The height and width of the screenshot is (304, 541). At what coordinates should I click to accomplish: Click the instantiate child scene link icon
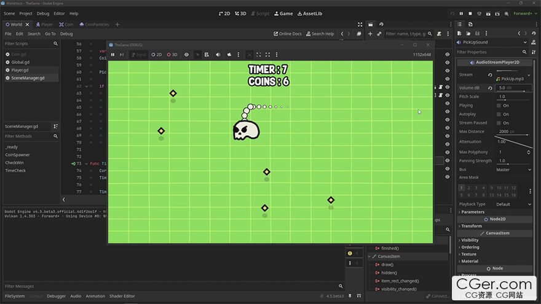pyautogui.click(x=379, y=34)
